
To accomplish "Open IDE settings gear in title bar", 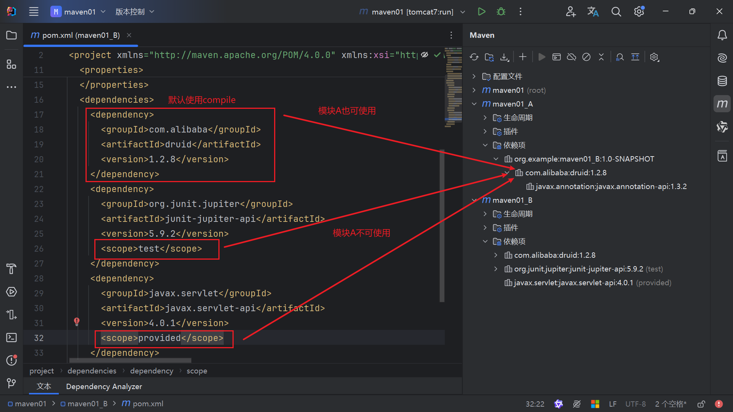I will click(x=639, y=11).
